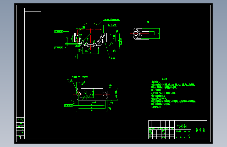
Task: Select the view label above the side view
Action: [148, 22]
